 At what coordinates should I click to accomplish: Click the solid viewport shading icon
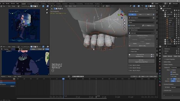tap(150, 6)
